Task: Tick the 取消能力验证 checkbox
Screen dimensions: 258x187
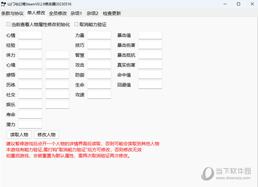Action: coord(76,24)
